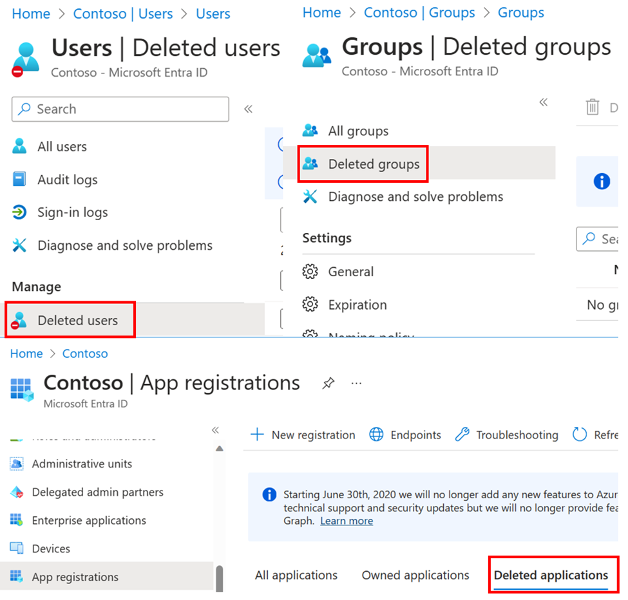Image resolution: width=628 pixels, height=600 pixels.
Task: Click Contoso | Groups breadcrumb link
Action: (x=419, y=12)
